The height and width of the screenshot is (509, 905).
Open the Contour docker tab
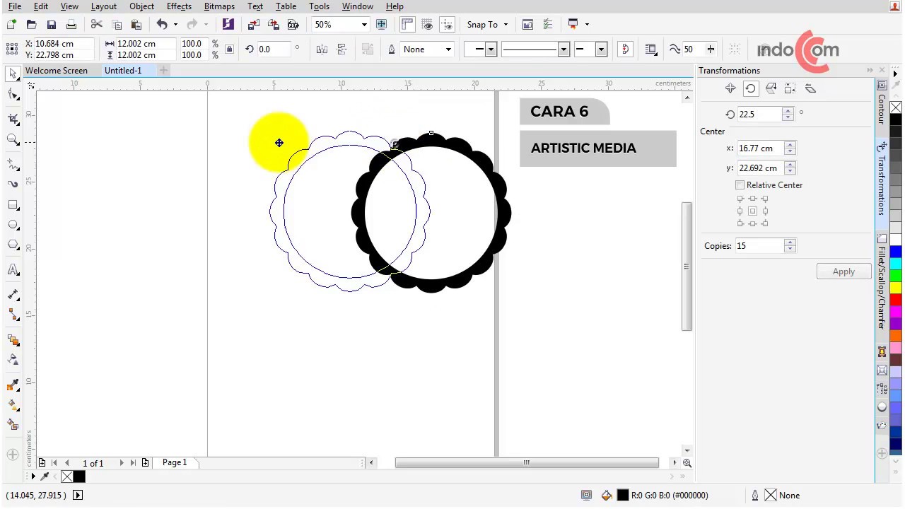(x=882, y=104)
